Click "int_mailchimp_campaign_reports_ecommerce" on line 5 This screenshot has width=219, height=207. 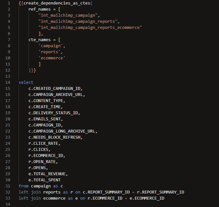click(90, 28)
